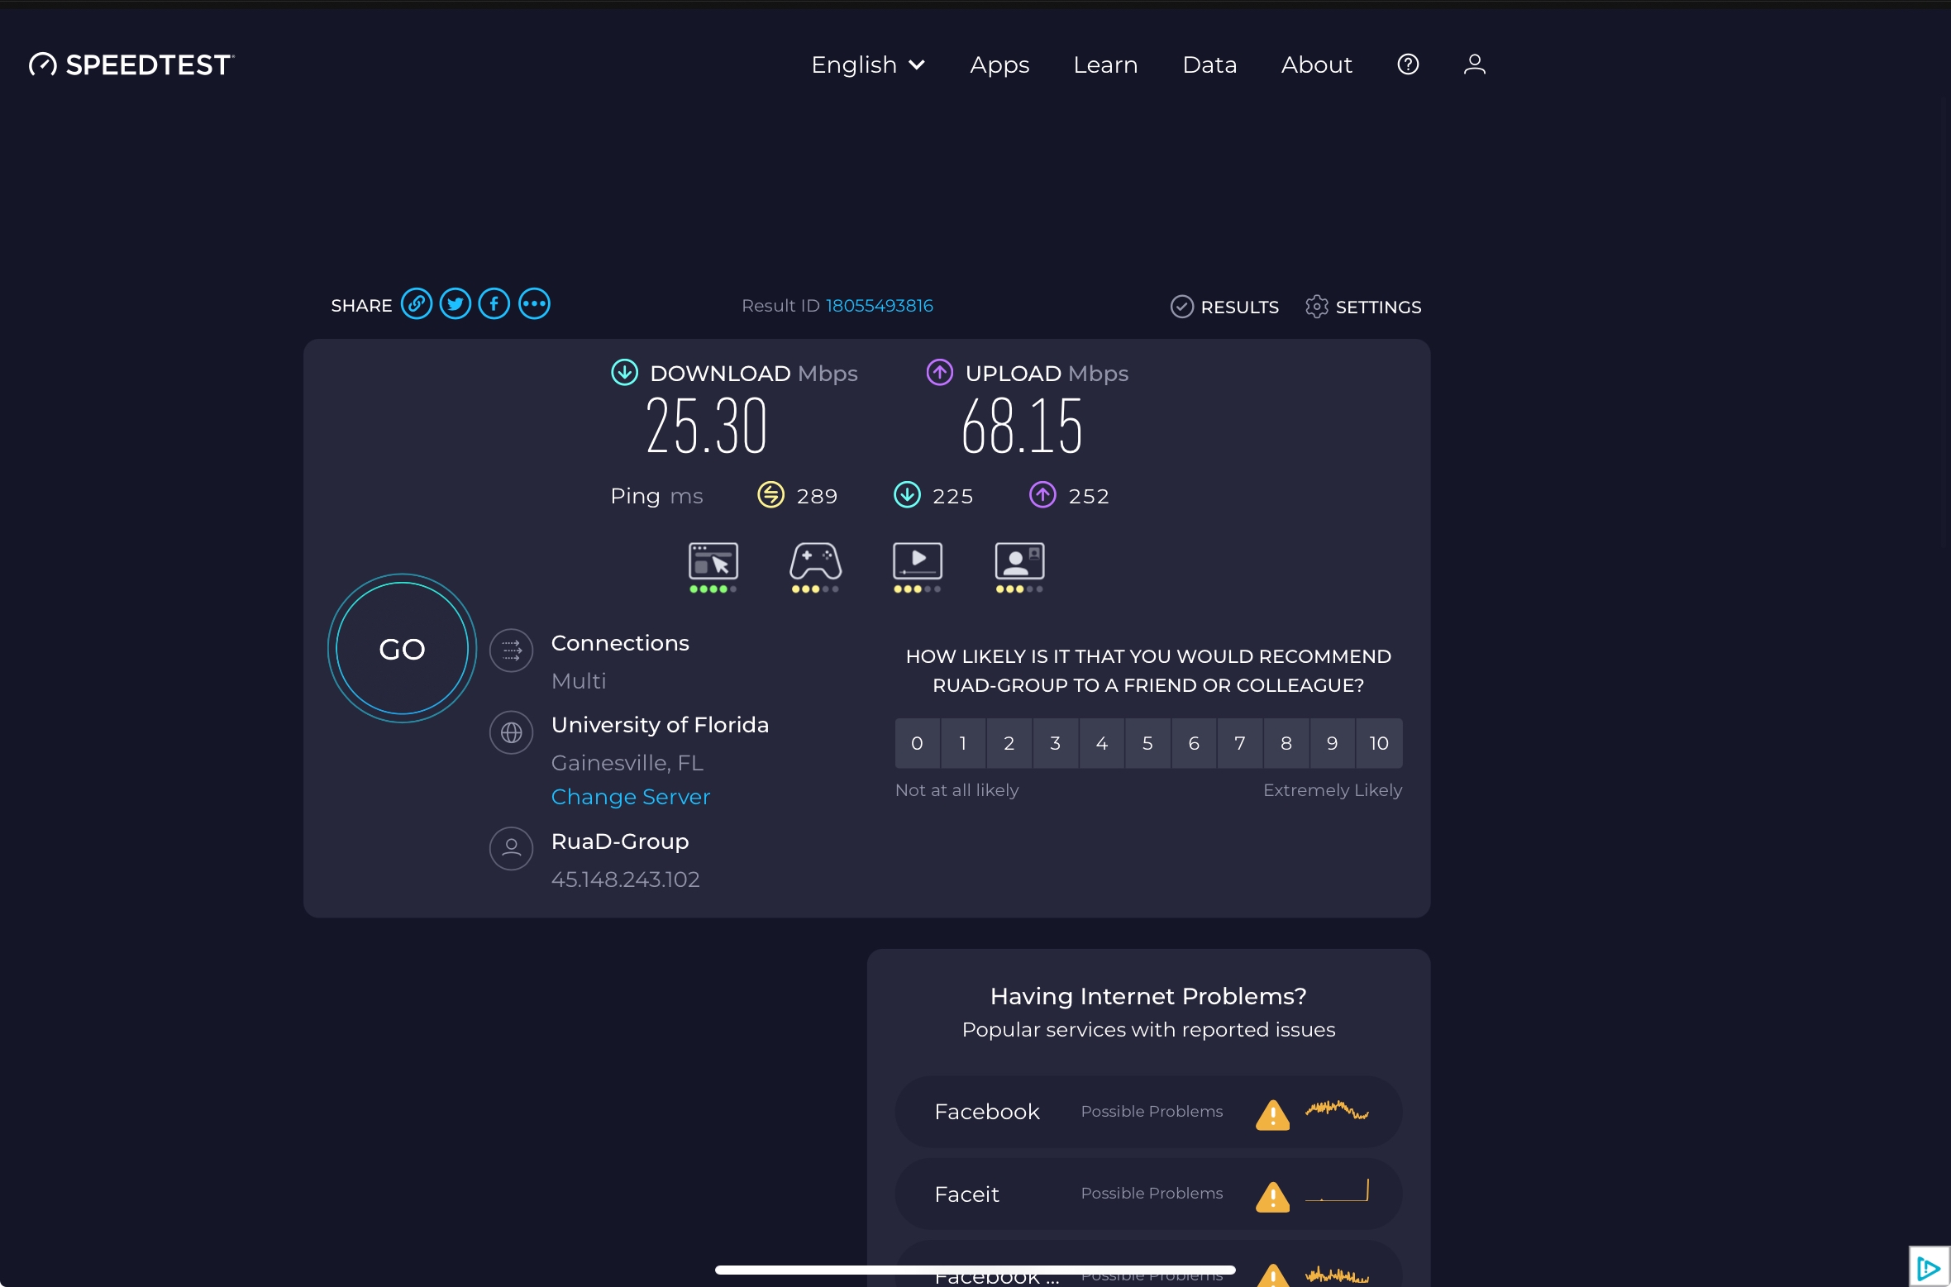
Task: Click University of Florida server name
Action: pos(661,725)
